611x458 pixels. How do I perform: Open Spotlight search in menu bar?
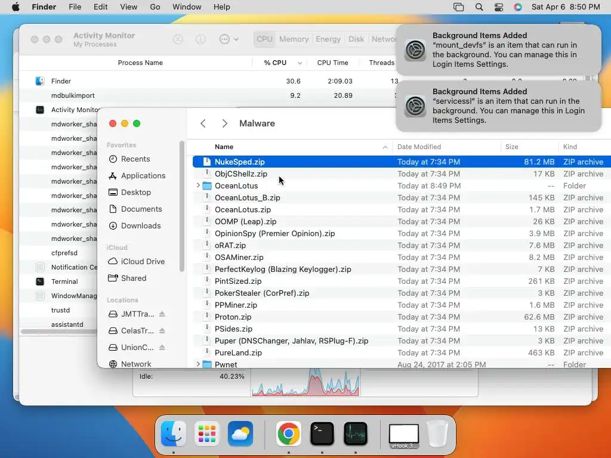[479, 7]
